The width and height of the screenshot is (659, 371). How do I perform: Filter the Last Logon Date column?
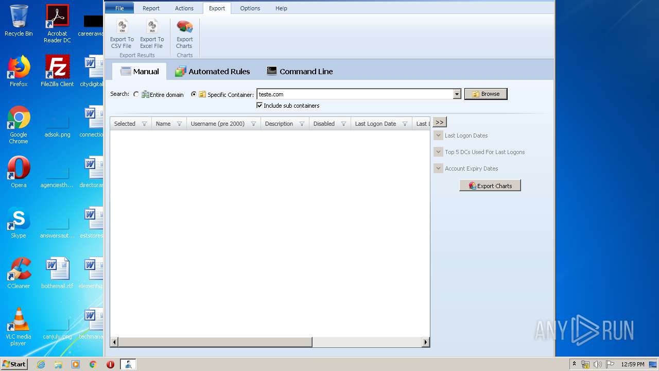coord(405,124)
